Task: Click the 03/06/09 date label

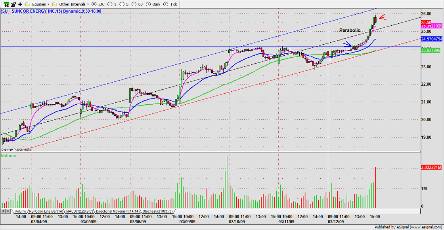Action: (x=138, y=222)
